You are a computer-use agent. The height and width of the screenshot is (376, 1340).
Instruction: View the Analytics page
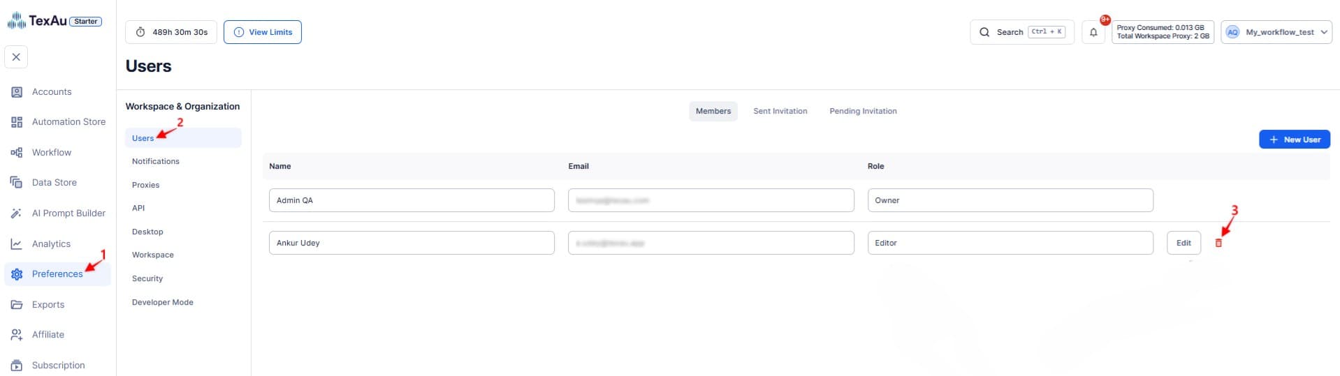click(x=51, y=244)
